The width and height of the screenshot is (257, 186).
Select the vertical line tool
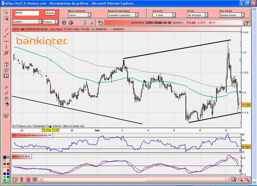coord(6,47)
